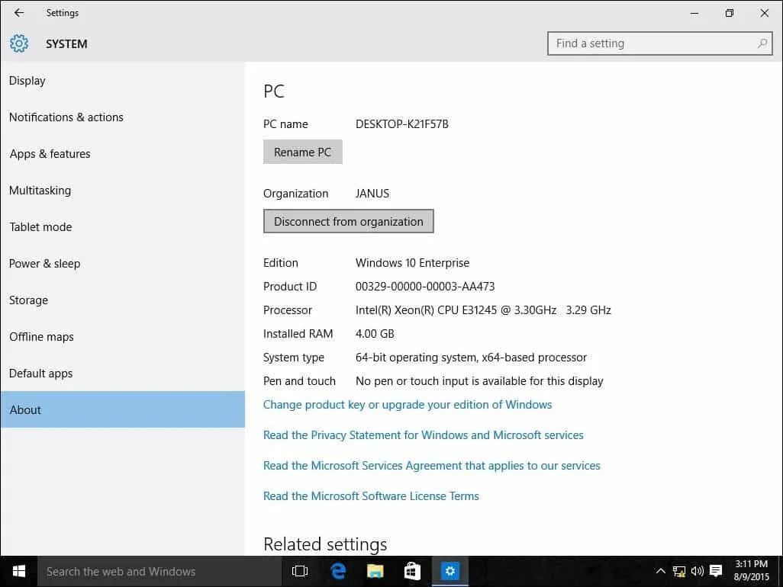The width and height of the screenshot is (783, 587).
Task: Open Microsoft Software License Terms link
Action: (371, 496)
